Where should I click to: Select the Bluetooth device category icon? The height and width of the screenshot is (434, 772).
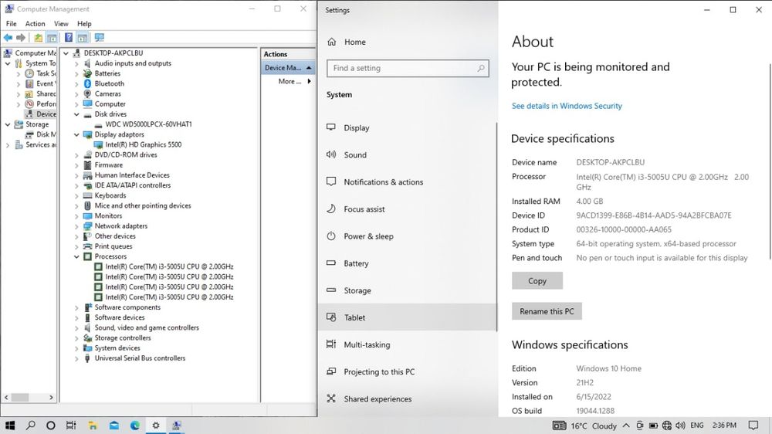88,83
